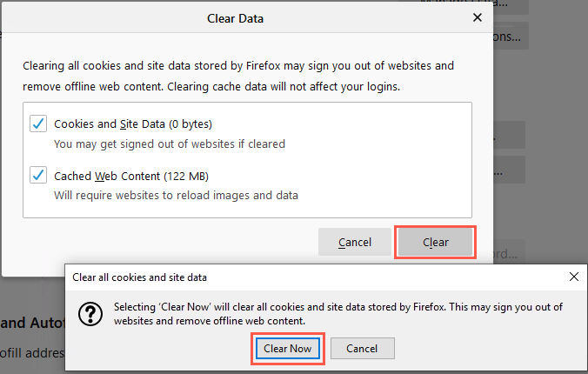
Task: Click the 'Cached Web Content (122 MB)' label
Action: click(x=131, y=176)
